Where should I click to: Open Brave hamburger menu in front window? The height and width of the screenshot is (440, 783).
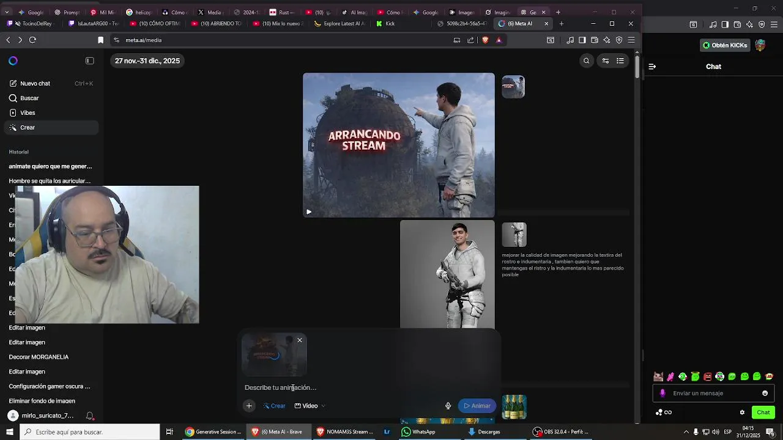point(631,40)
